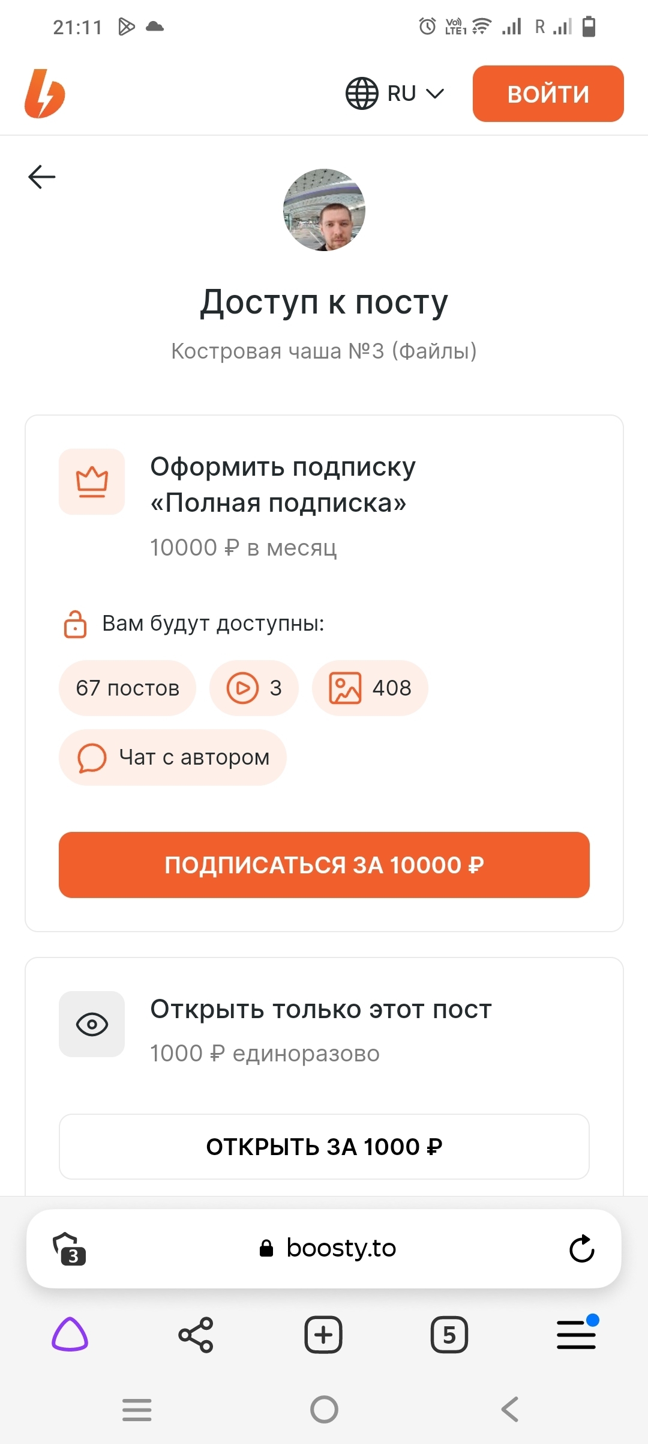This screenshot has width=648, height=1444.
Task: Select the Чат с автором chip
Action: click(173, 757)
